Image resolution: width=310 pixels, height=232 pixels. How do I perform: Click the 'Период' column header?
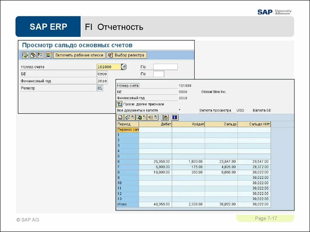point(128,124)
